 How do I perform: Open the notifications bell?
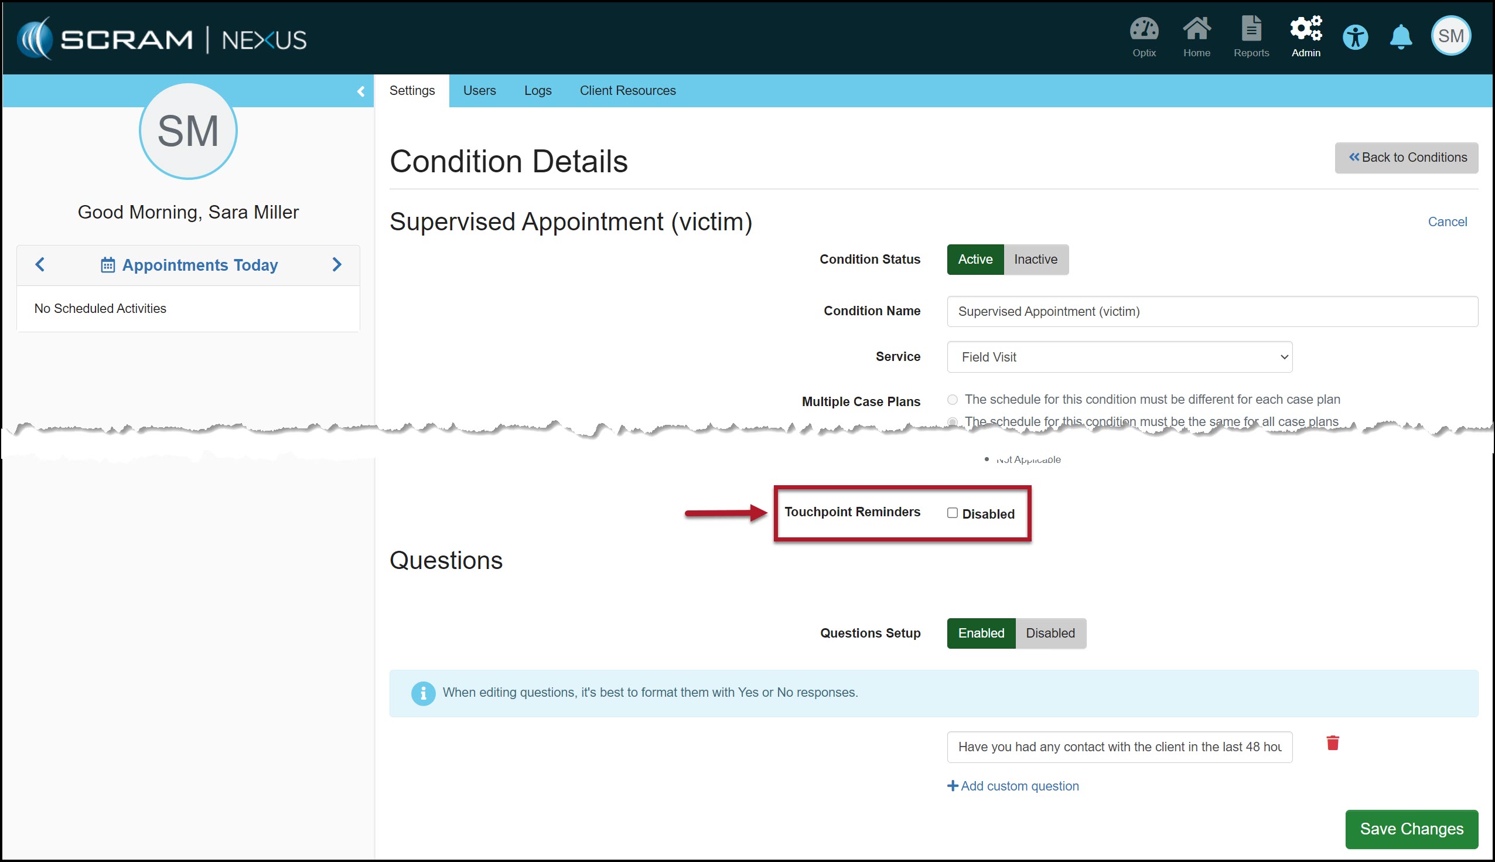pyautogui.click(x=1400, y=38)
